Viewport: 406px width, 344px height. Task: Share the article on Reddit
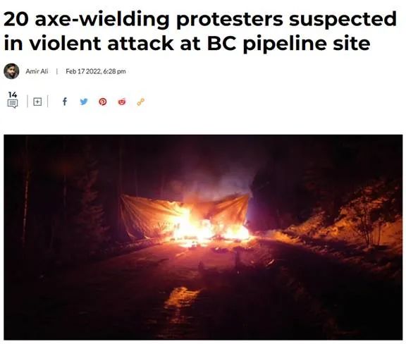(122, 102)
